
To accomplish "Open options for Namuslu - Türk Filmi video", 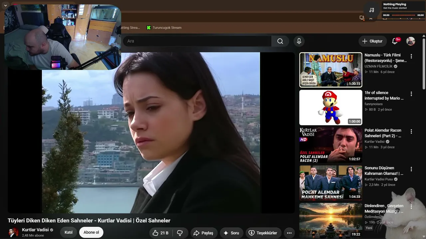I will (x=411, y=56).
